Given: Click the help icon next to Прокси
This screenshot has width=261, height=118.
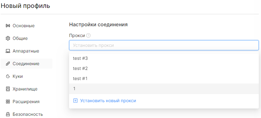Looking at the screenshot, I should pos(89,35).
